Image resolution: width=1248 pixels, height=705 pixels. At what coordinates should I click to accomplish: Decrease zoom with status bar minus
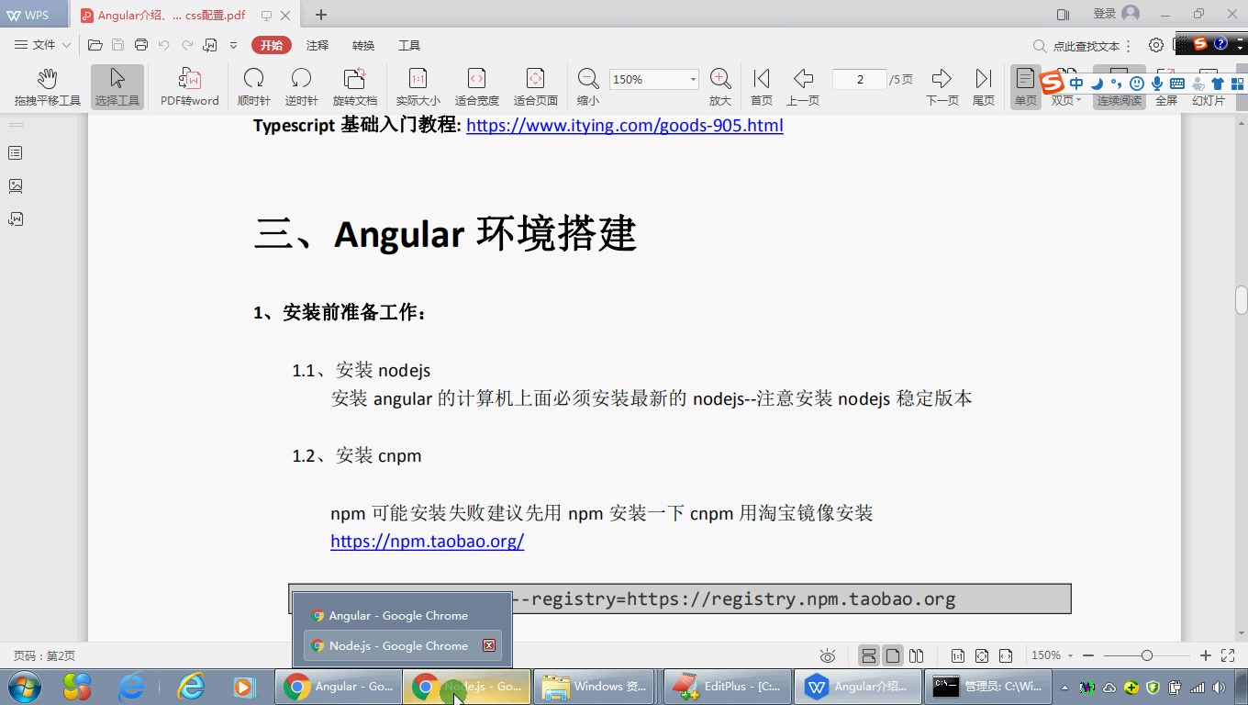tap(1088, 655)
